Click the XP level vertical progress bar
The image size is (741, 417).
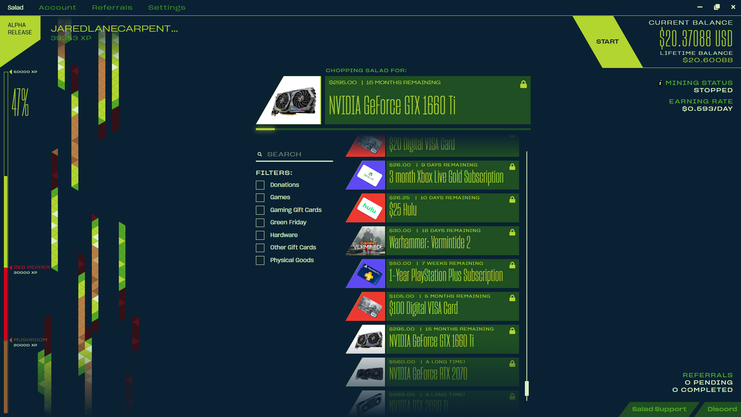6,242
